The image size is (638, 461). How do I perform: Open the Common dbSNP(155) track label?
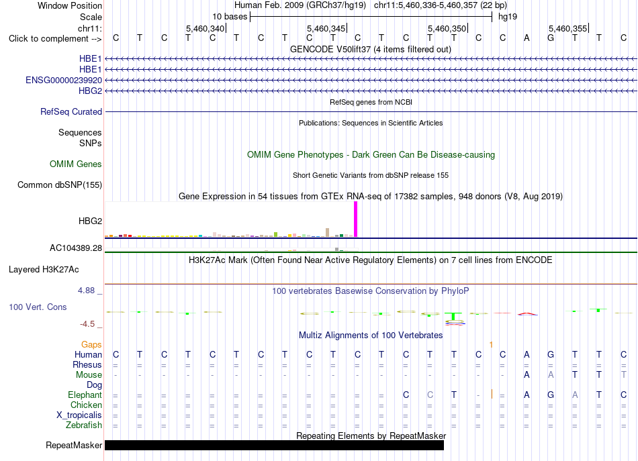tap(59, 185)
